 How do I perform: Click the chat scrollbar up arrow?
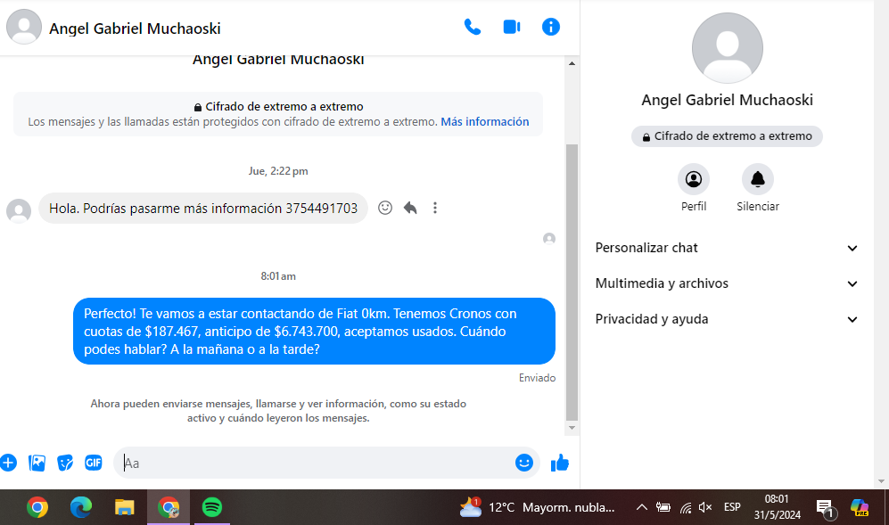click(x=572, y=63)
